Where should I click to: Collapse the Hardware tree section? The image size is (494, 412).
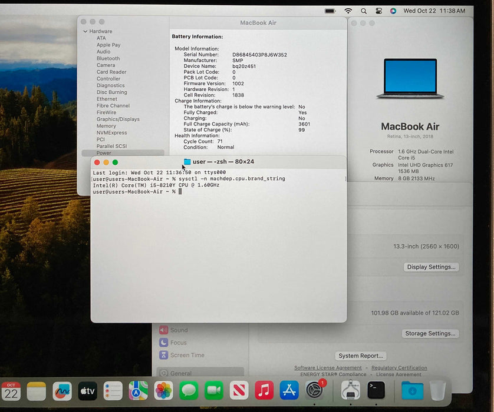click(85, 31)
